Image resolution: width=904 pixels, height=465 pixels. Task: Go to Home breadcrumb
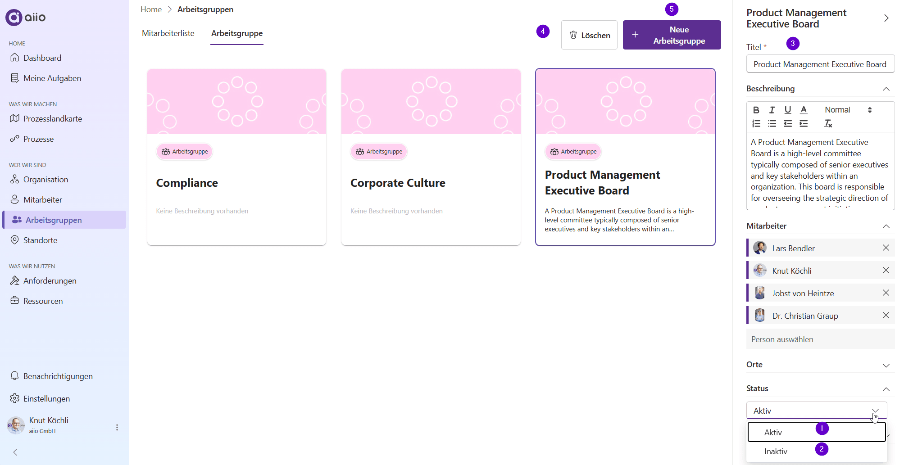pos(151,9)
